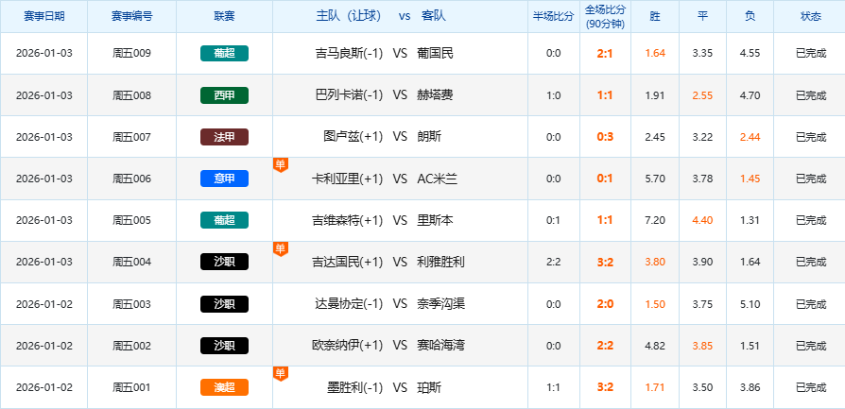Click the full-time score 0:3 for 图卢兹
Image resolution: width=845 pixels, height=409 pixels.
605,137
